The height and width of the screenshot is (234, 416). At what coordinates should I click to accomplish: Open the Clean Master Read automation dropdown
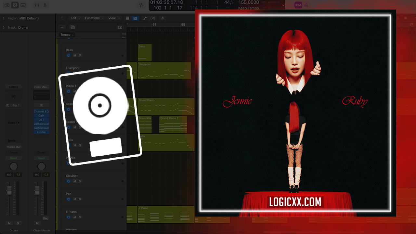tap(42, 158)
